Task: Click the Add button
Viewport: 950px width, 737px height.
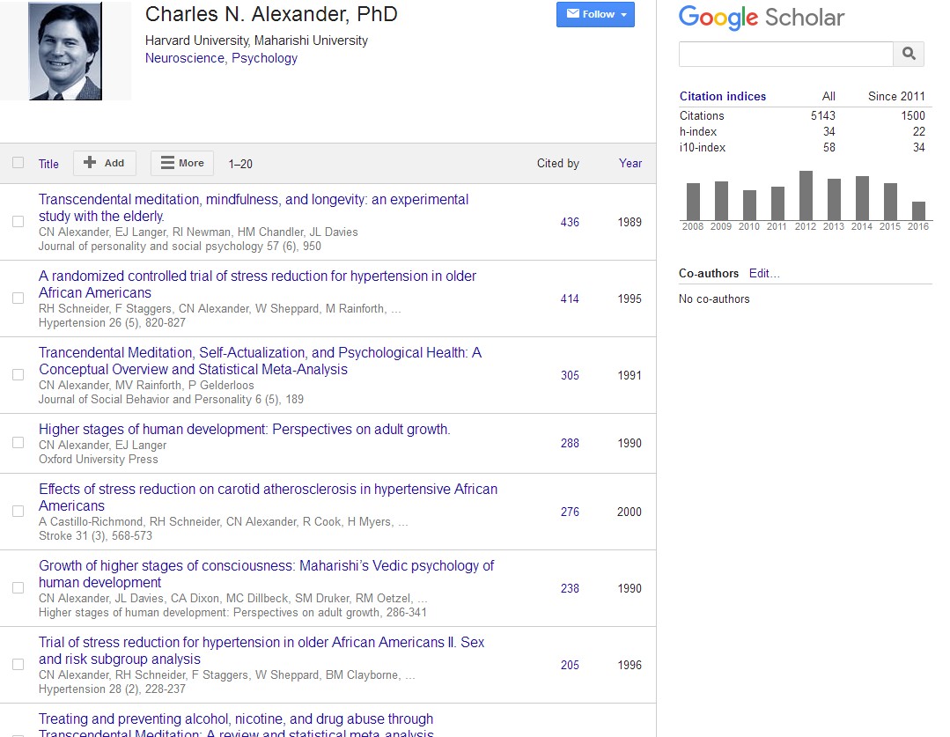Action: (104, 163)
